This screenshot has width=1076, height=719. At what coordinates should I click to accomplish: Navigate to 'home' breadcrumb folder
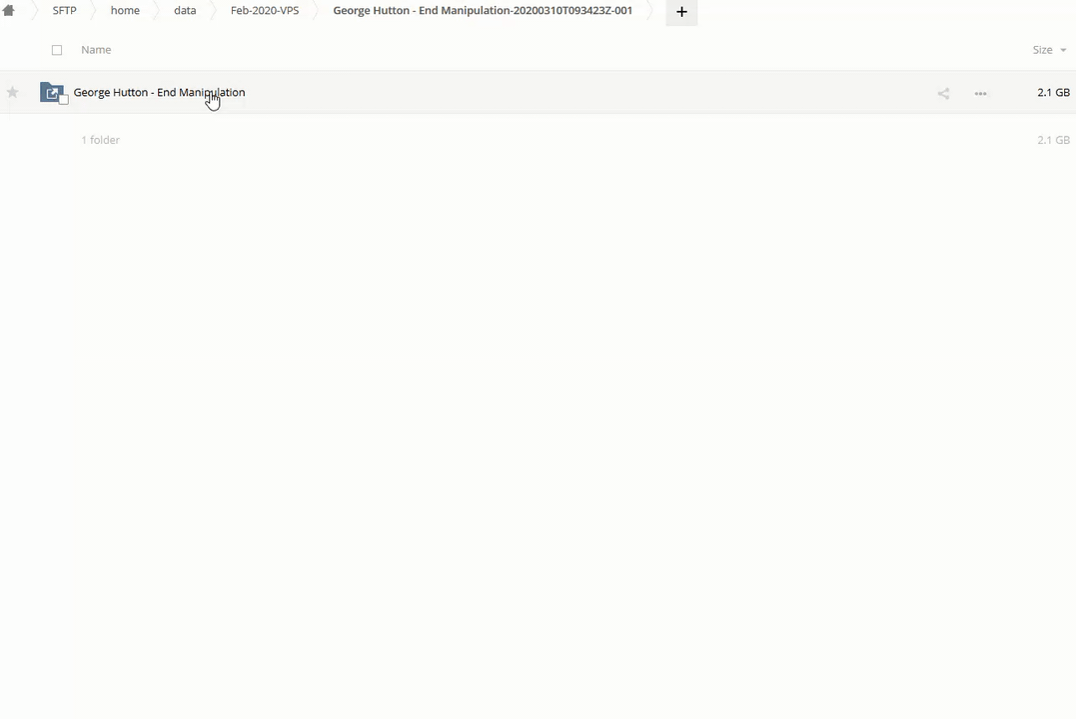pyautogui.click(x=125, y=11)
